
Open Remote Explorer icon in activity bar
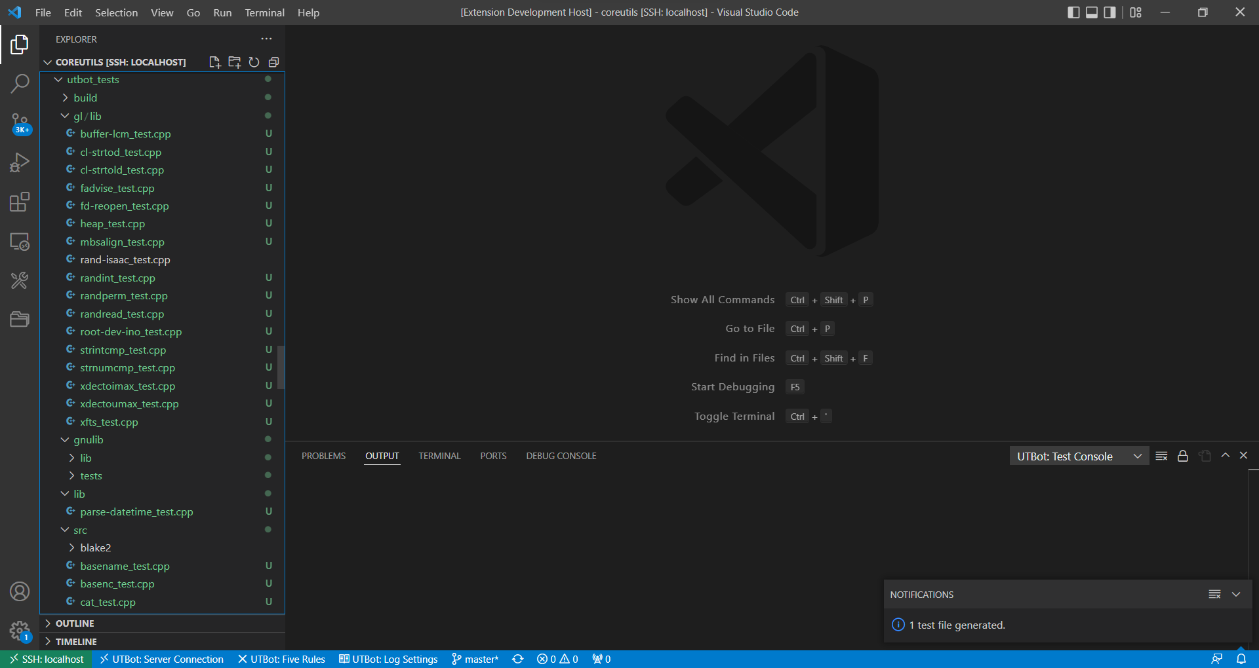click(x=20, y=241)
